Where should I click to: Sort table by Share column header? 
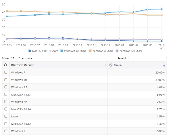(118, 65)
